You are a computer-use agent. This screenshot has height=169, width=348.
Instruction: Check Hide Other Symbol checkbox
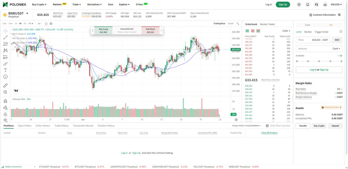tap(267, 126)
